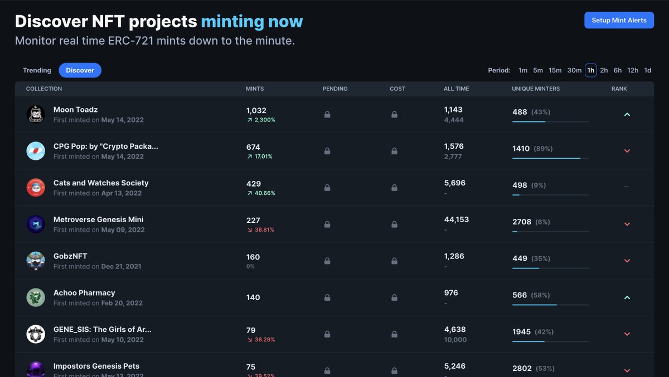The image size is (669, 377).
Task: Open GENE_SIS: The Girls link
Action: 103,330
